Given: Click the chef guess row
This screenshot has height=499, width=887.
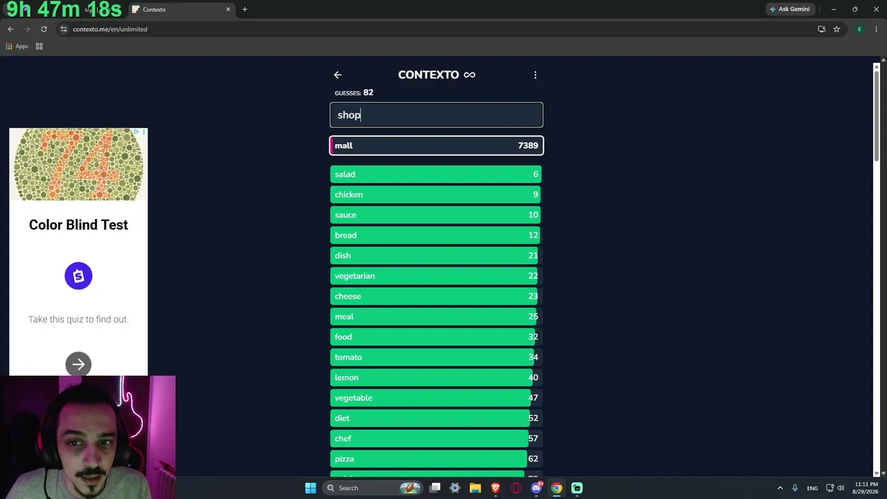Looking at the screenshot, I should 437,439.
